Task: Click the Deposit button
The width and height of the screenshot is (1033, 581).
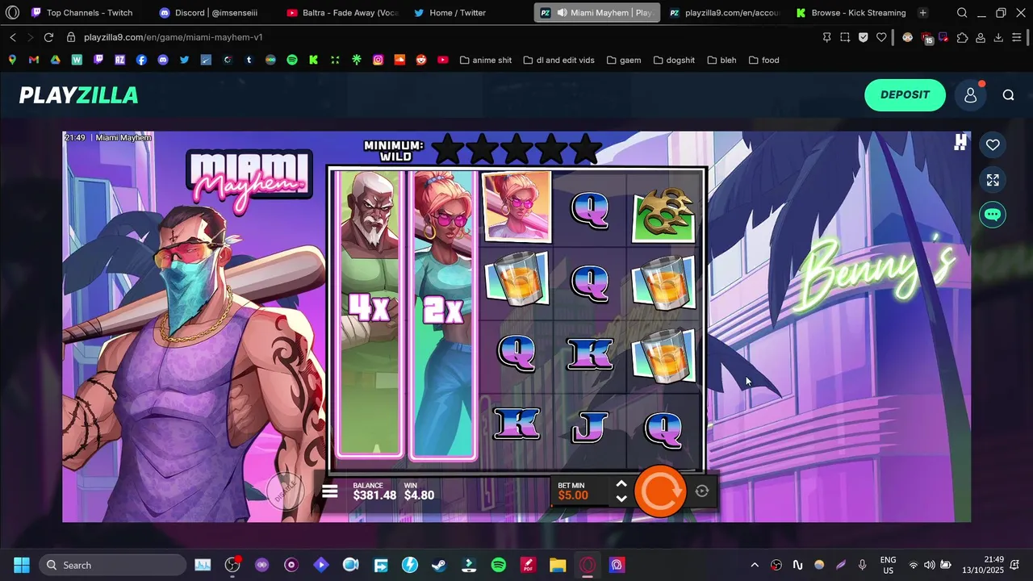Action: (905, 94)
